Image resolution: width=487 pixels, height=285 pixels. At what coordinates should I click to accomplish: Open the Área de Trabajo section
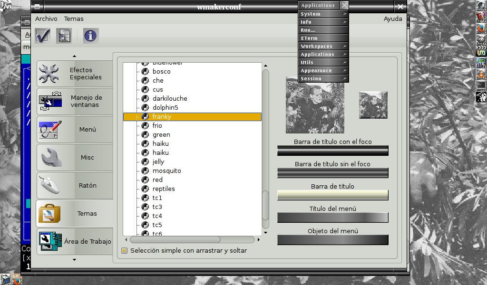click(75, 241)
